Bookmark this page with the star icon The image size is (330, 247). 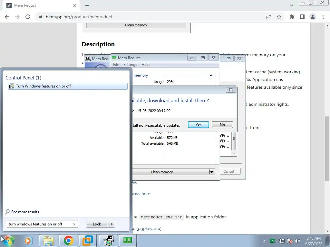point(279,17)
